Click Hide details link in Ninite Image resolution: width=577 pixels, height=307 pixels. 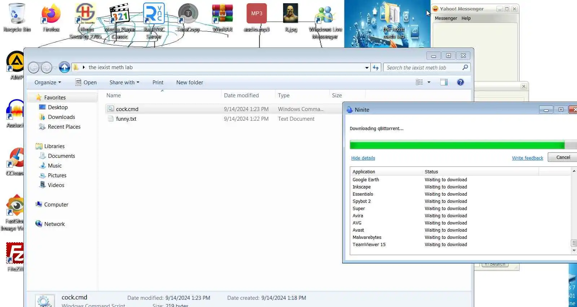pos(363,158)
